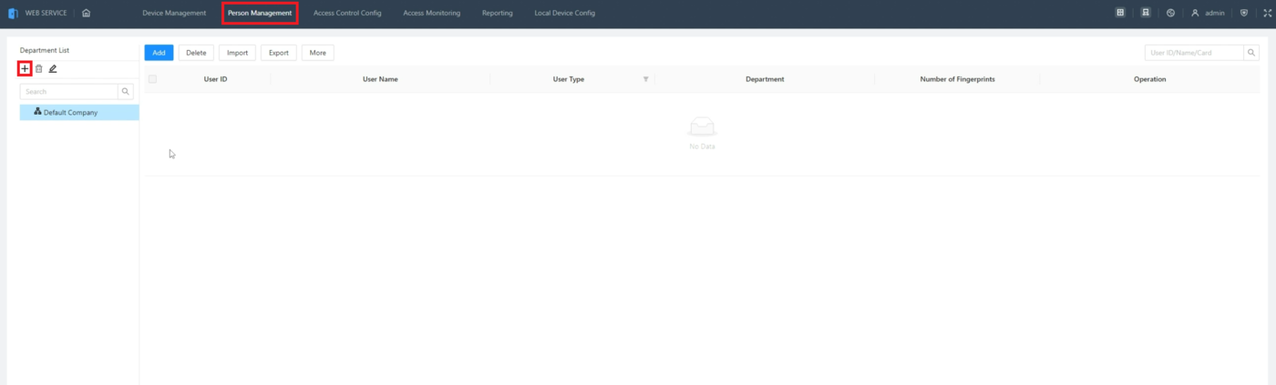Click the Delete button in the user toolbar

click(x=196, y=53)
